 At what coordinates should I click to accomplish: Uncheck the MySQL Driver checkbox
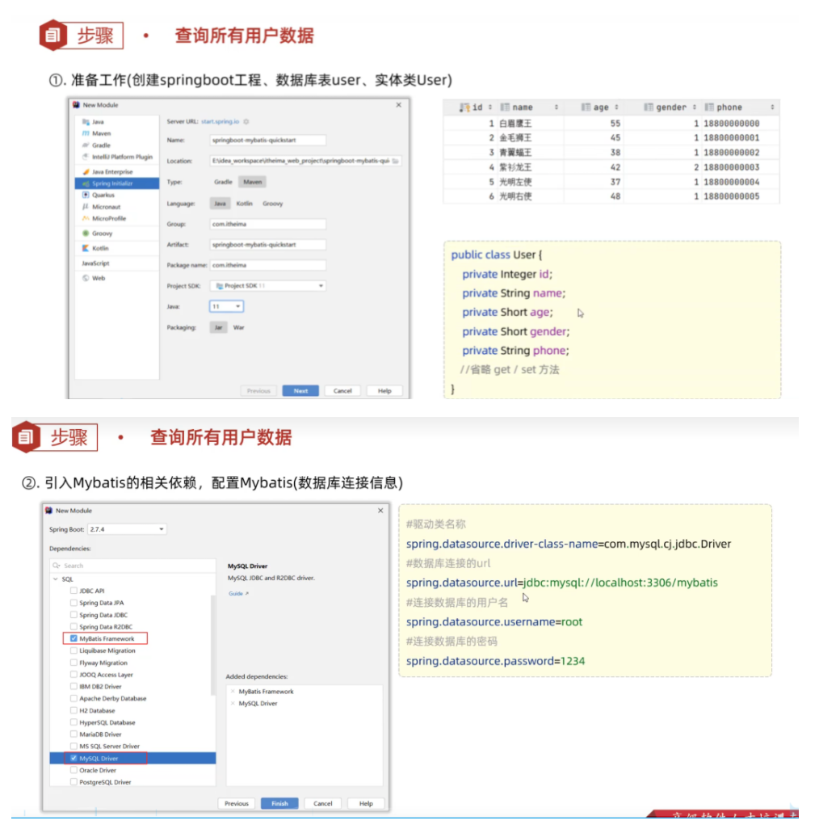(73, 758)
